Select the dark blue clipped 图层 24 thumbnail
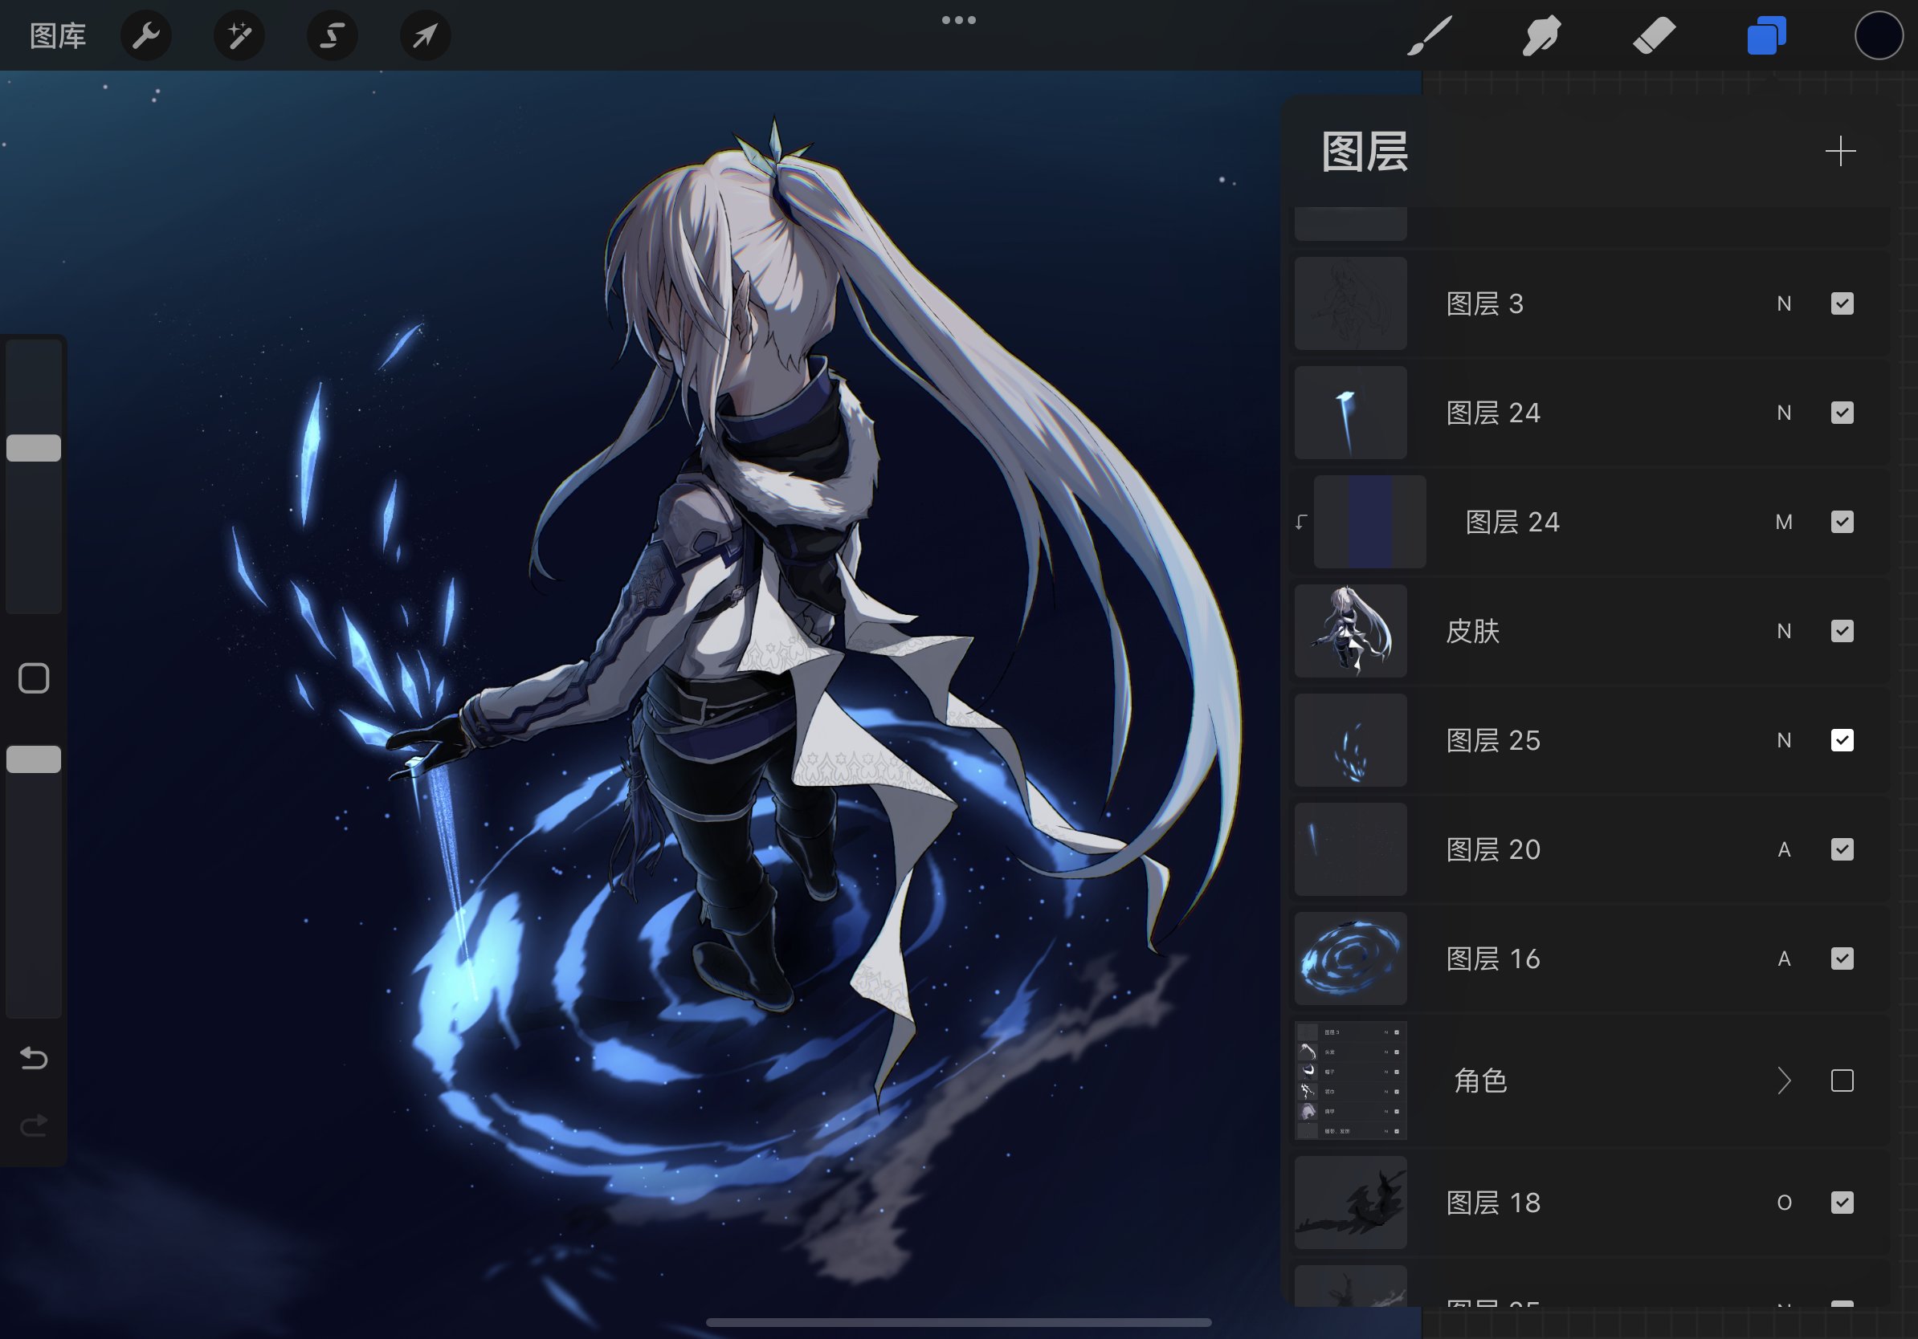The height and width of the screenshot is (1339, 1918). click(1370, 522)
